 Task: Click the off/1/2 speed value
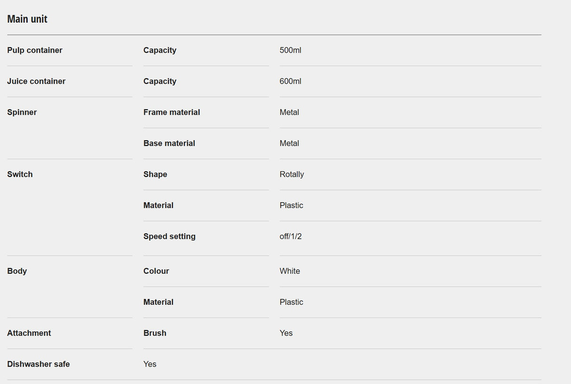click(291, 237)
